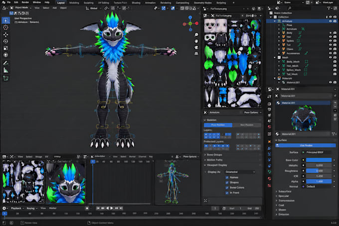The width and height of the screenshot is (339, 226).
Task: Click the Blender logo icon in the menu bar
Action: pyautogui.click(x=3, y=2)
